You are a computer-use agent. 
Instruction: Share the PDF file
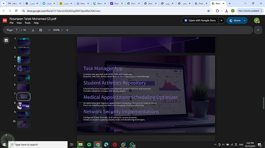point(235,21)
